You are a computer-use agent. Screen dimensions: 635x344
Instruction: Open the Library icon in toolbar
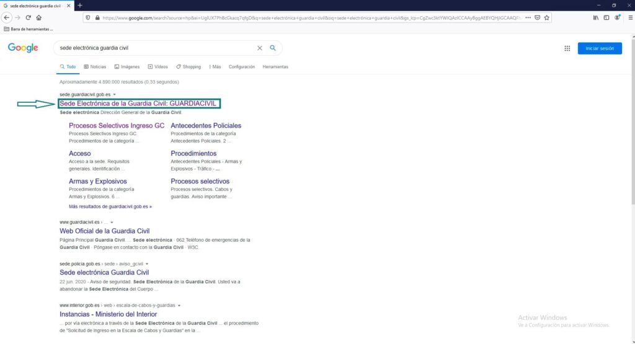click(596, 18)
